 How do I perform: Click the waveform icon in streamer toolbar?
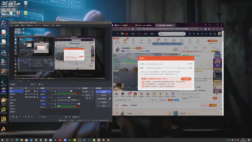(x=149, y=40)
